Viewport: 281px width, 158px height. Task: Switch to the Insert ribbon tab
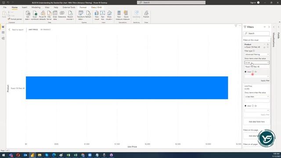tap(25, 7)
